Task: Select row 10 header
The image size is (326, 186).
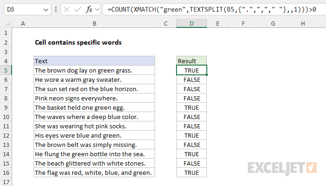Action: coord(6,117)
